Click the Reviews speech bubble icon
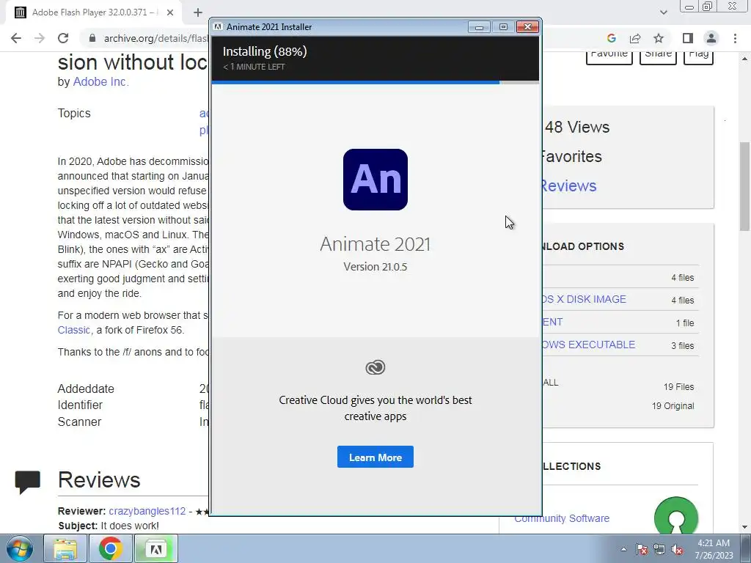The width and height of the screenshot is (751, 563). [x=27, y=482]
